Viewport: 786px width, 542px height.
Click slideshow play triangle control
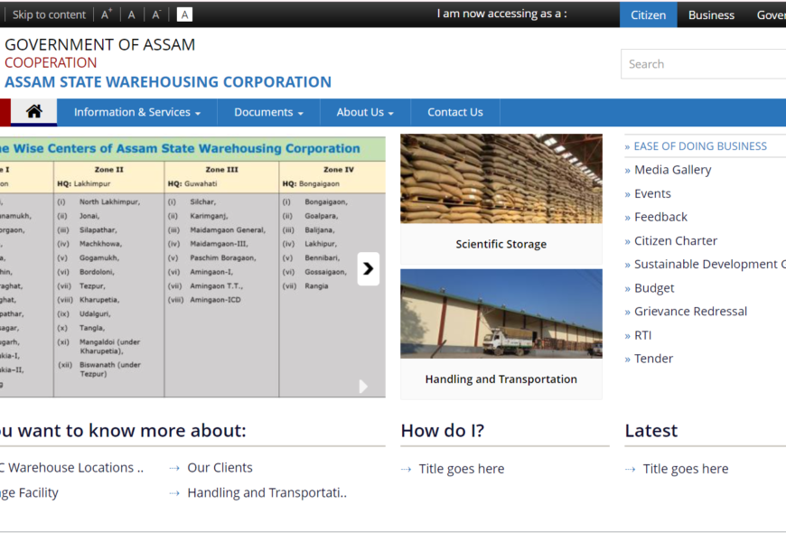tap(363, 386)
